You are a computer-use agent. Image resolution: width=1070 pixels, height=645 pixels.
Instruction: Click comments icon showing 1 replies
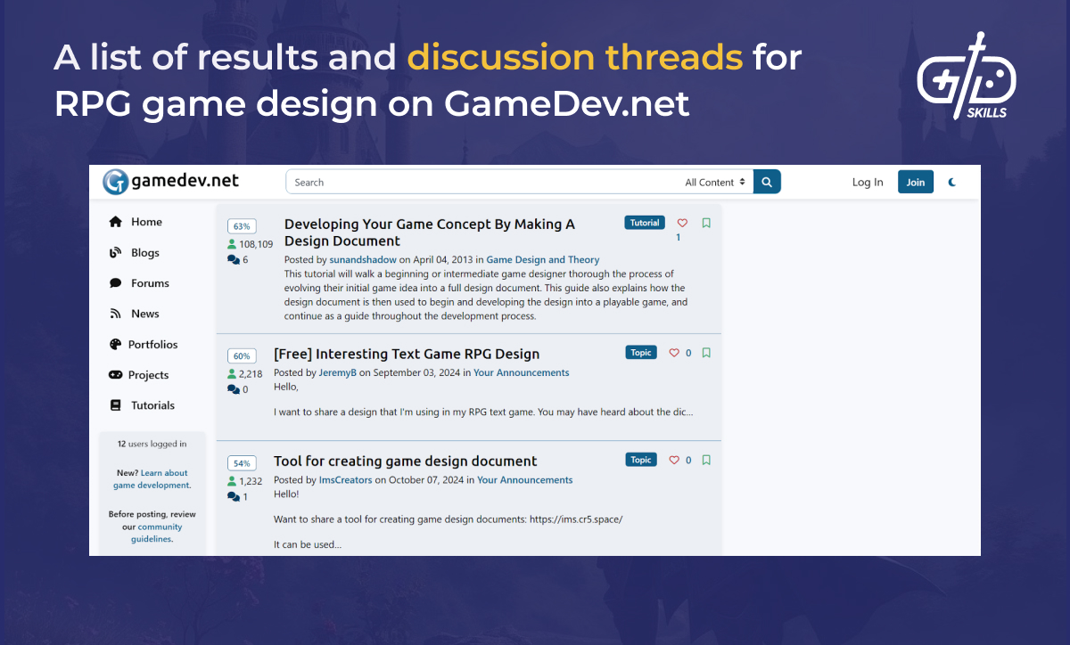pos(234,497)
